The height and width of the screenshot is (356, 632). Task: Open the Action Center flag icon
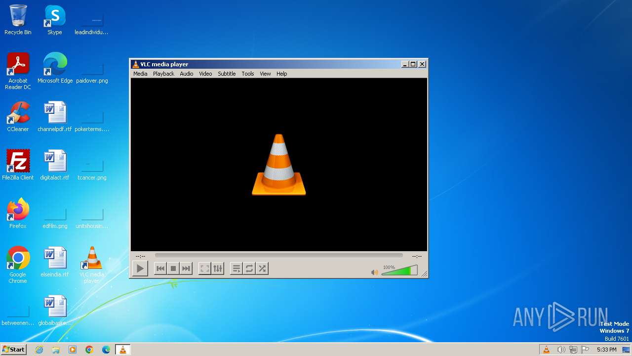click(x=586, y=350)
